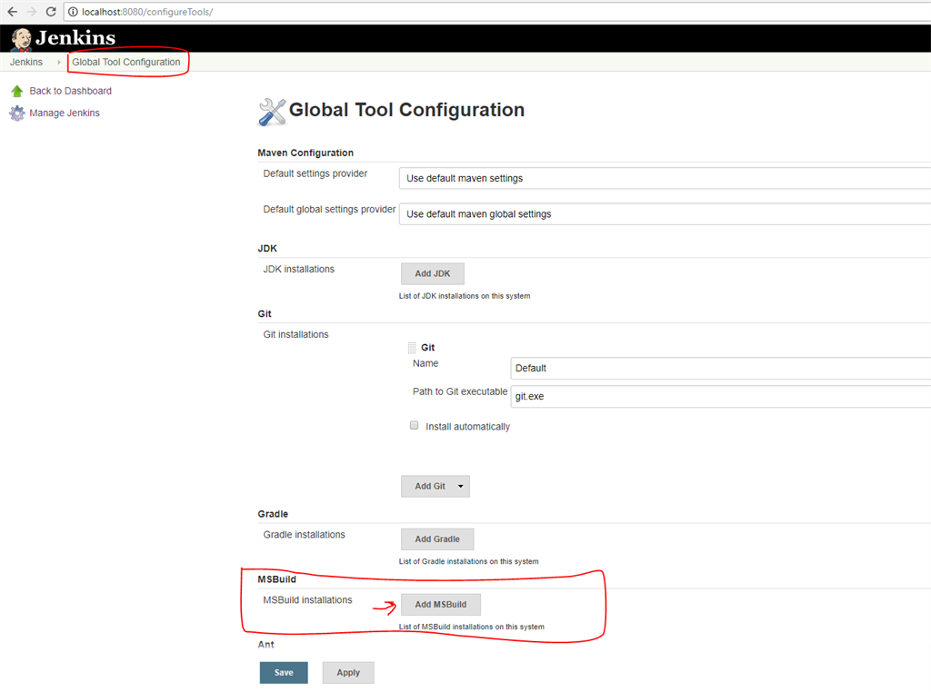Click the 'Ant' section heading
Screen dimensions: 931x692
pos(266,645)
